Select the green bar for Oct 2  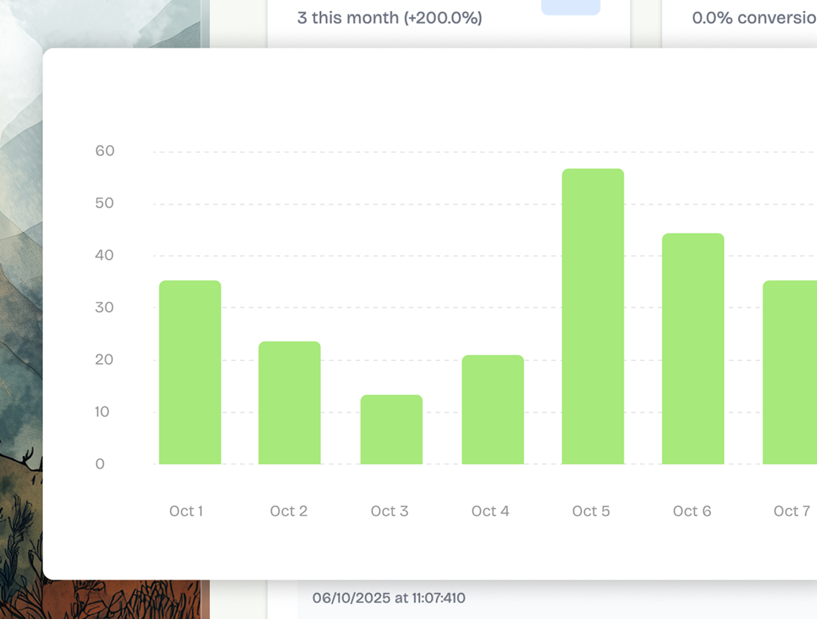[289, 402]
